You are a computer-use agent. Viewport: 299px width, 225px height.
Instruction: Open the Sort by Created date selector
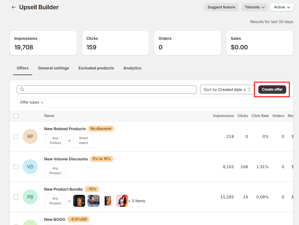coord(227,89)
